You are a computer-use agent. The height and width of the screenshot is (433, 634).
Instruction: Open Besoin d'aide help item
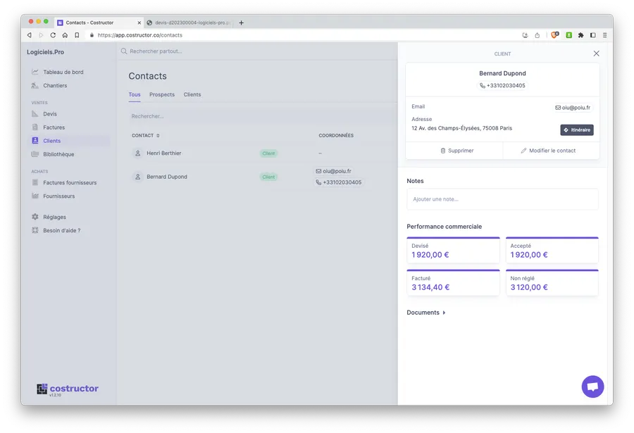(61, 230)
